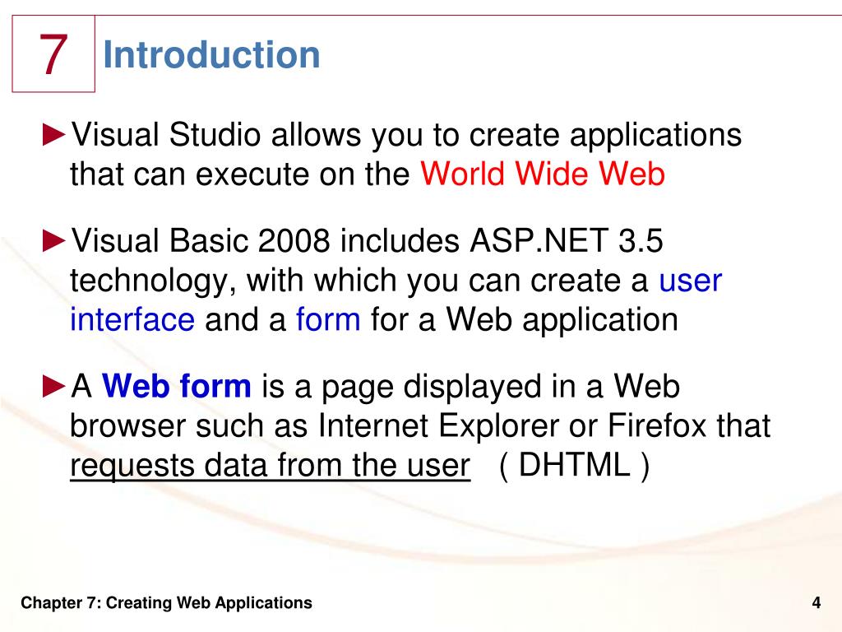Viewport: 842px width, 632px height.
Task: Click the blue 'form' word
Action: pos(328,319)
